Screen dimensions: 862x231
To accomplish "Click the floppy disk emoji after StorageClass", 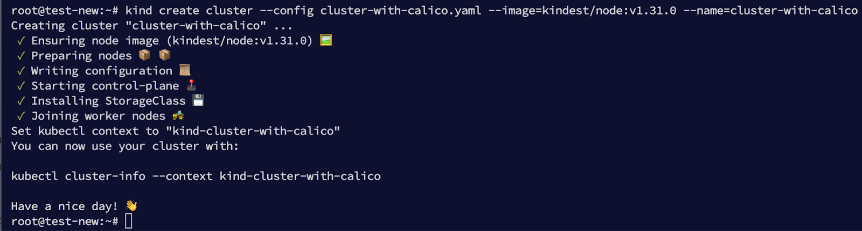I will [198, 100].
